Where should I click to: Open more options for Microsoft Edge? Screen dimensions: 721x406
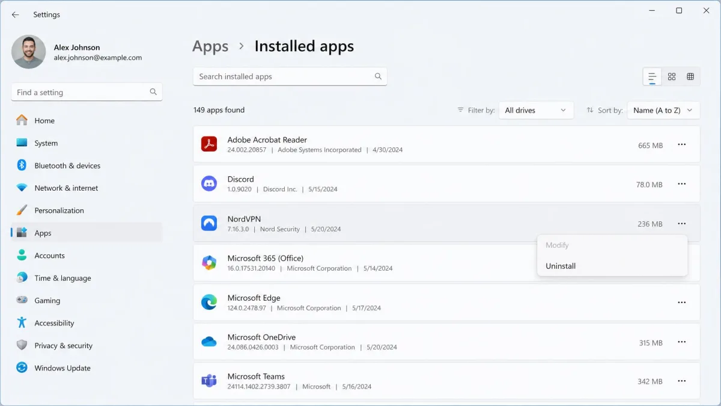682,303
